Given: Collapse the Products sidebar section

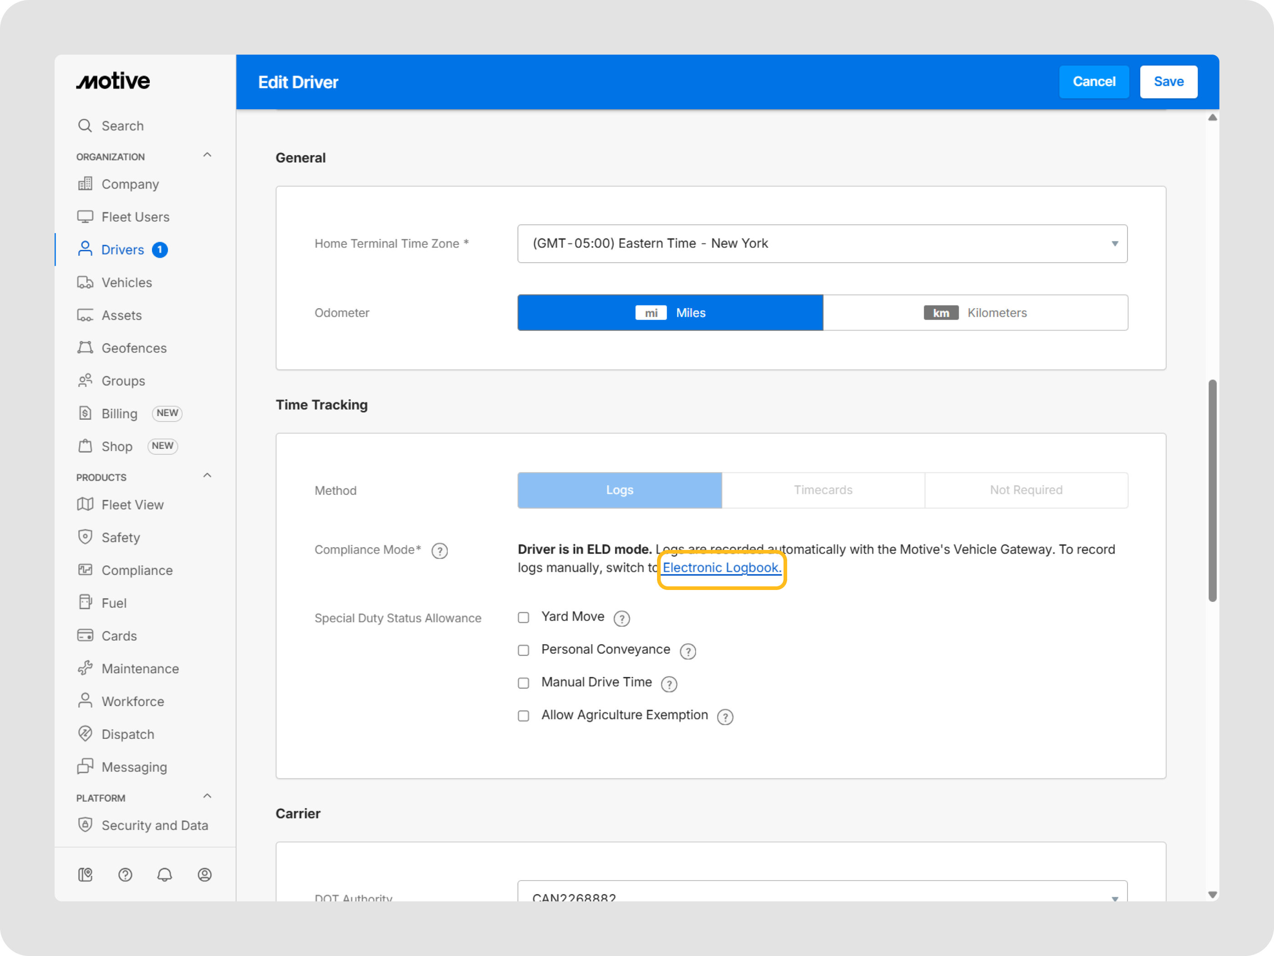Looking at the screenshot, I should click(x=207, y=476).
